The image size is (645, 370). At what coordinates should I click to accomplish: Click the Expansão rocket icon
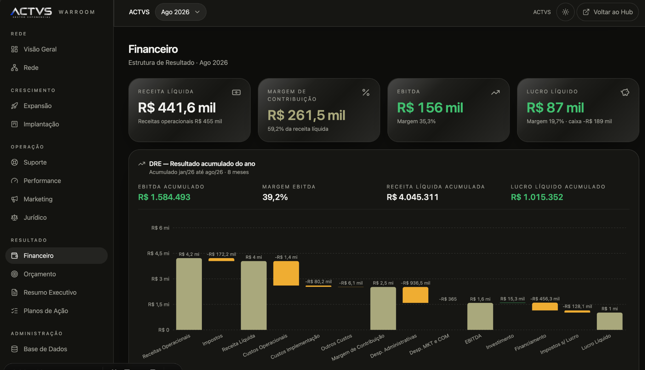coord(14,106)
